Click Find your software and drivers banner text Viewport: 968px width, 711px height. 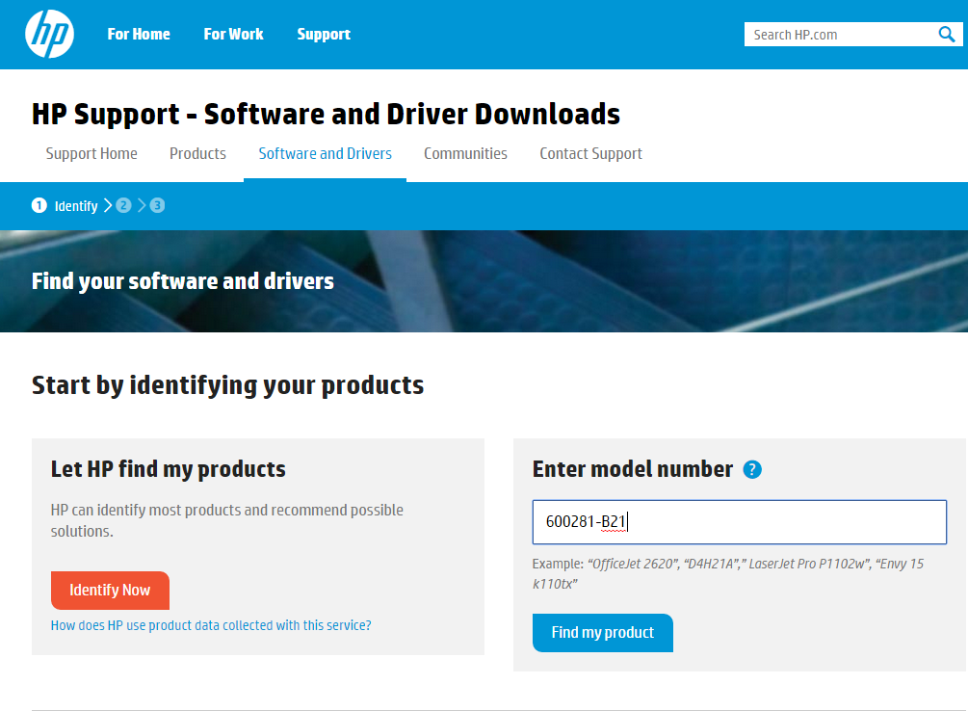pos(183,281)
